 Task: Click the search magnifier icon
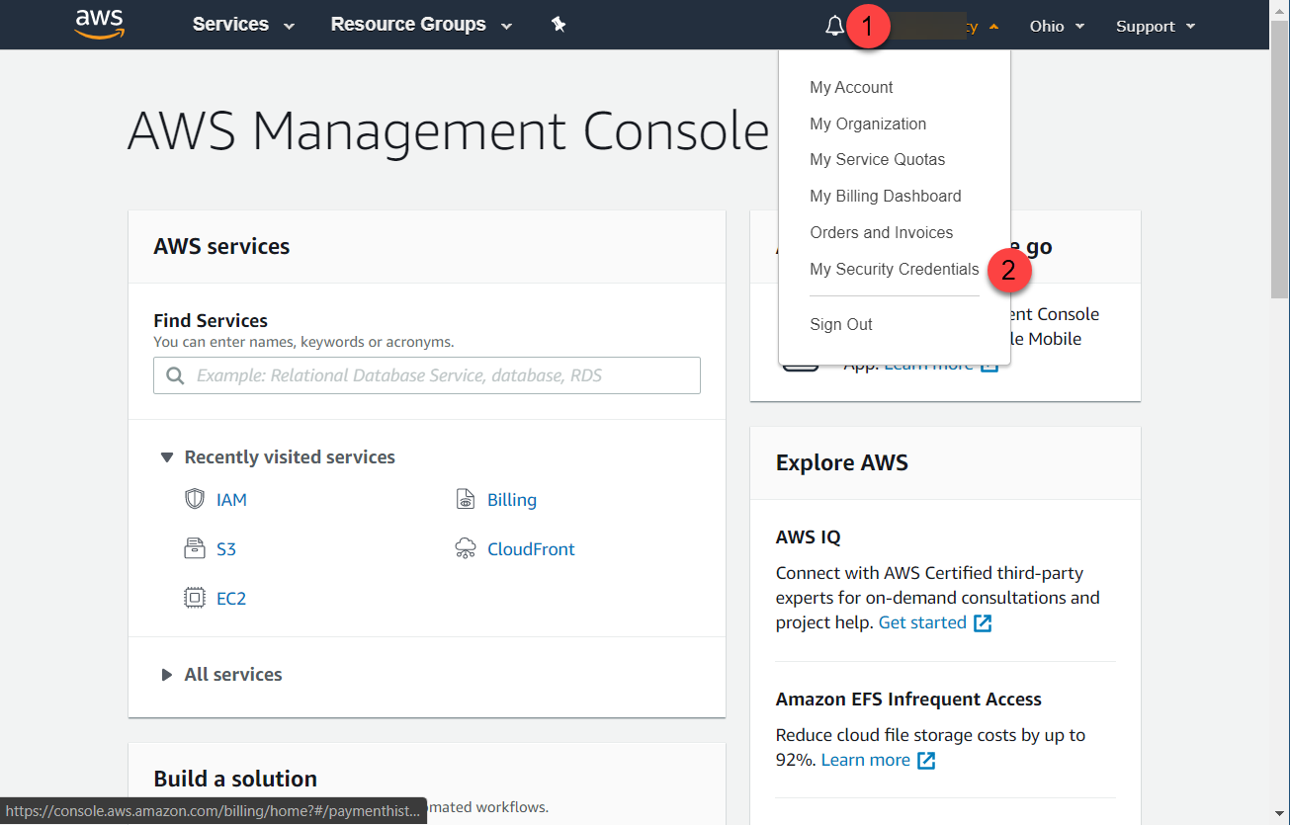(175, 375)
